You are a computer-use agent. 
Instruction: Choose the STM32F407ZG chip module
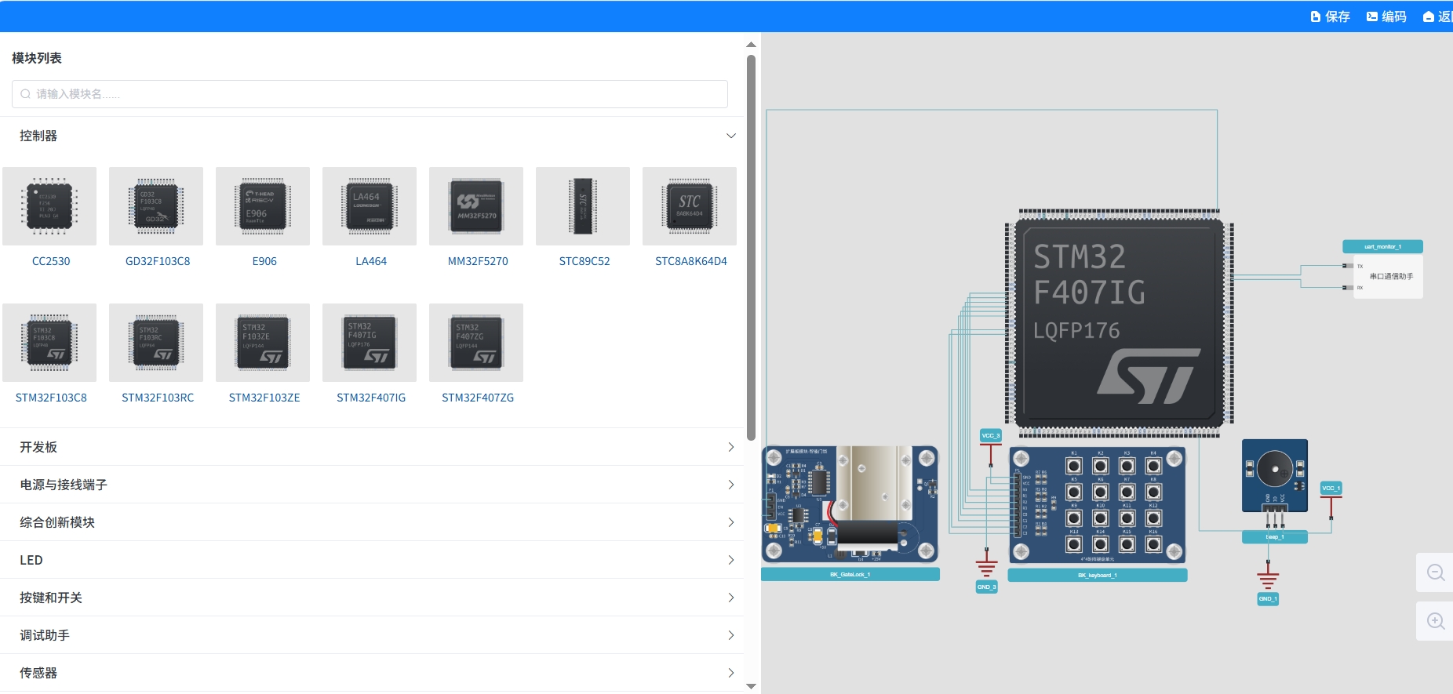coord(476,343)
